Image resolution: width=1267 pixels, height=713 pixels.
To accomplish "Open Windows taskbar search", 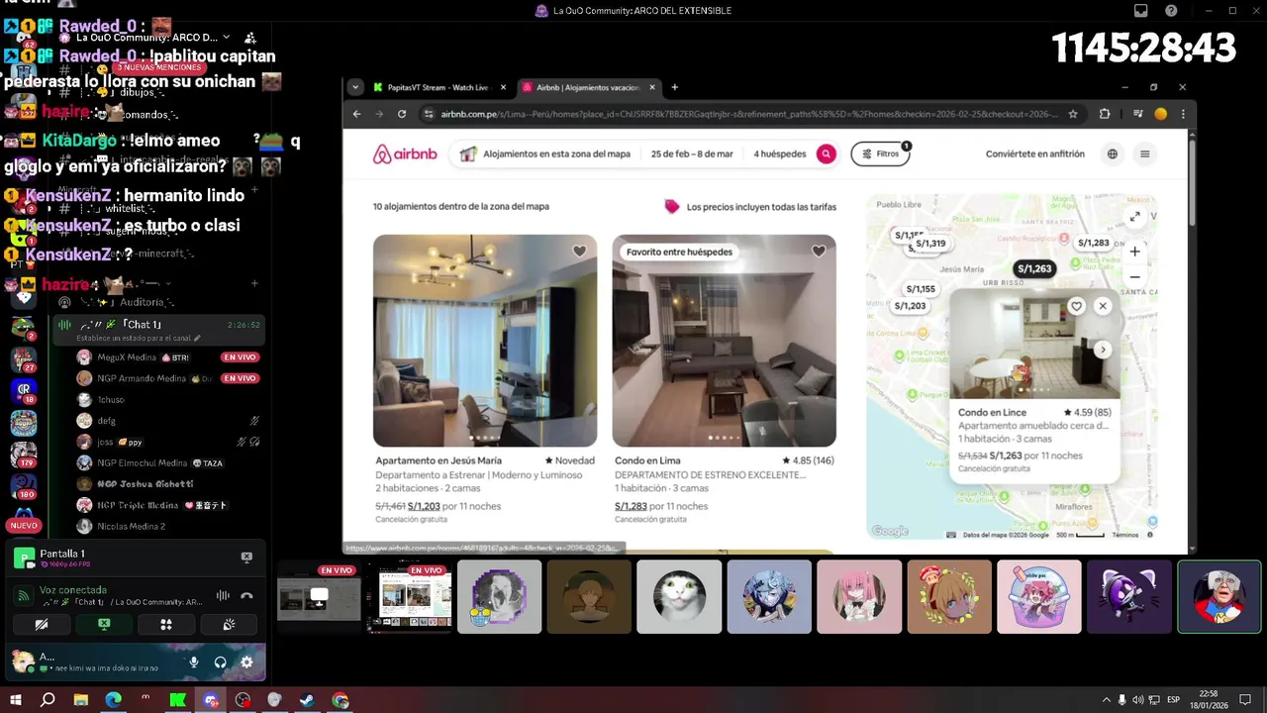I will point(48,700).
